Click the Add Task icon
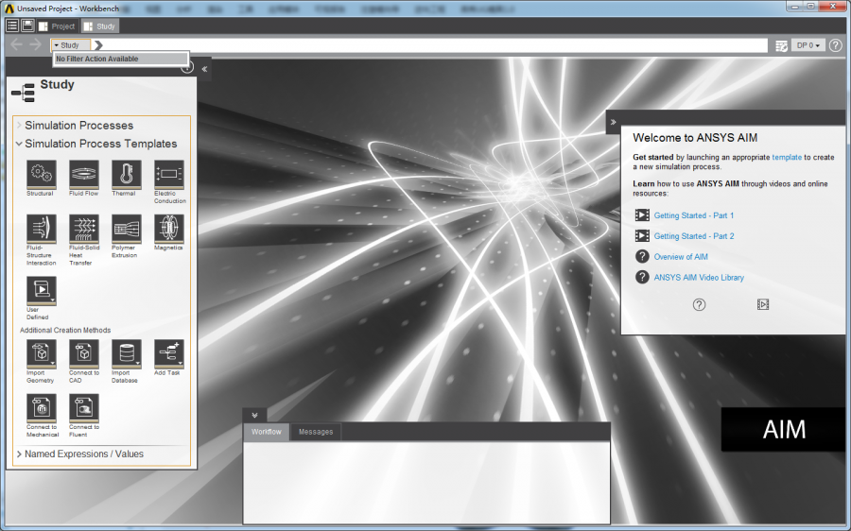The width and height of the screenshot is (851, 531). click(169, 353)
